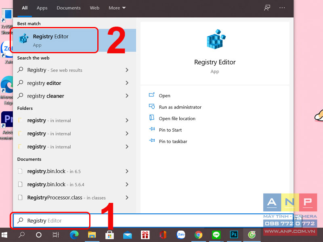The width and height of the screenshot is (323, 242).
Task: Choose Open file location
Action: click(177, 119)
